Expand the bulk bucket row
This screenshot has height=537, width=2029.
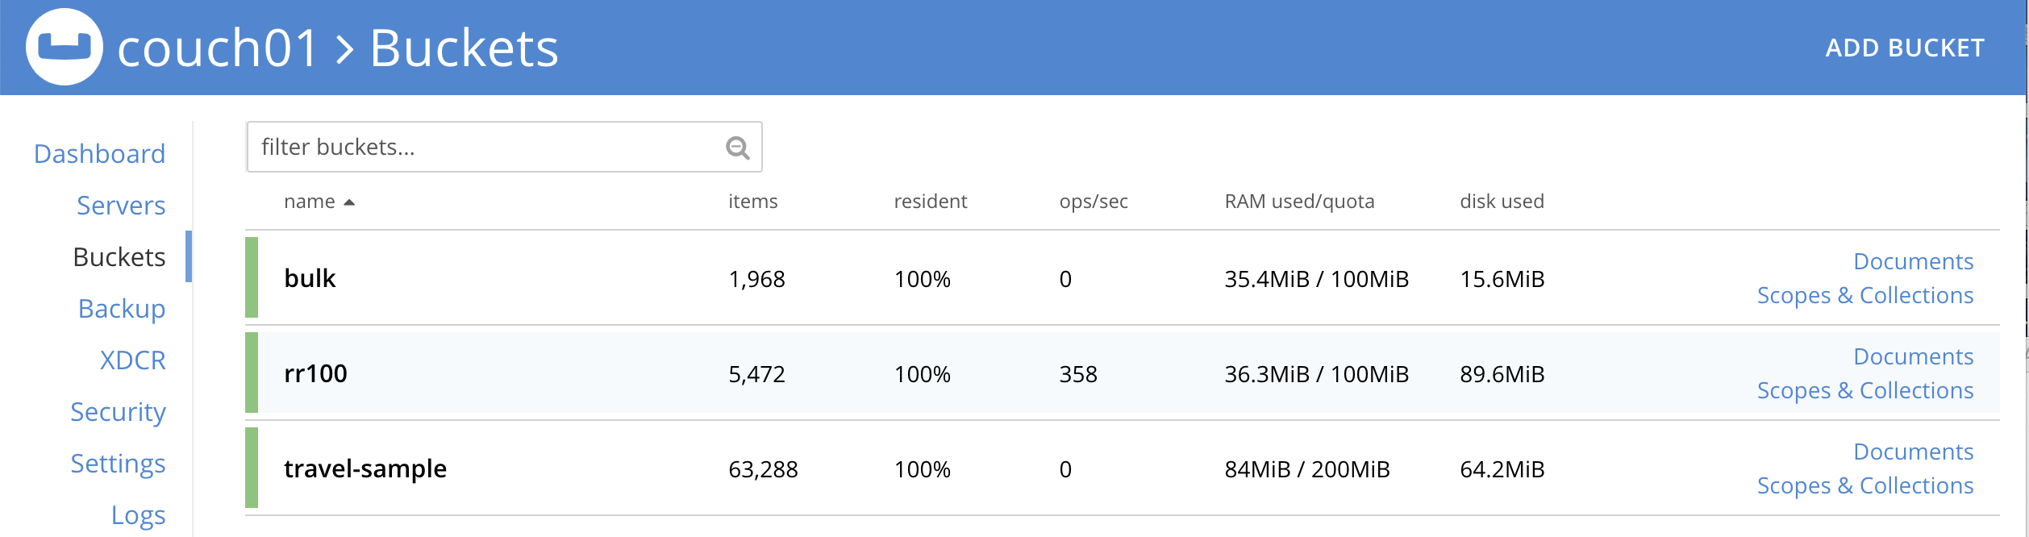[310, 278]
